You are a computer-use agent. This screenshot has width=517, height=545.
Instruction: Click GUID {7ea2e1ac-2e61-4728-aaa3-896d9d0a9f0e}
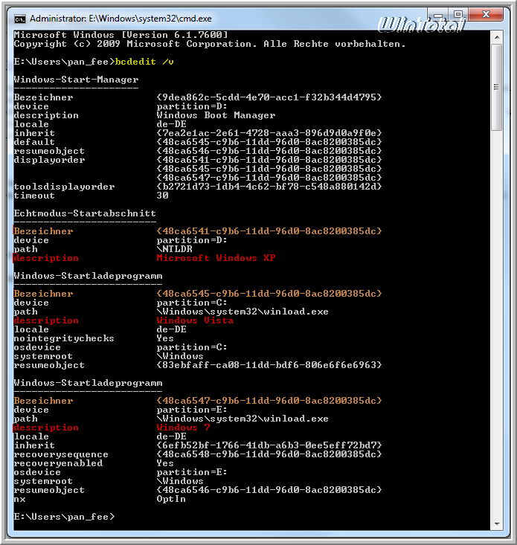[269, 133]
